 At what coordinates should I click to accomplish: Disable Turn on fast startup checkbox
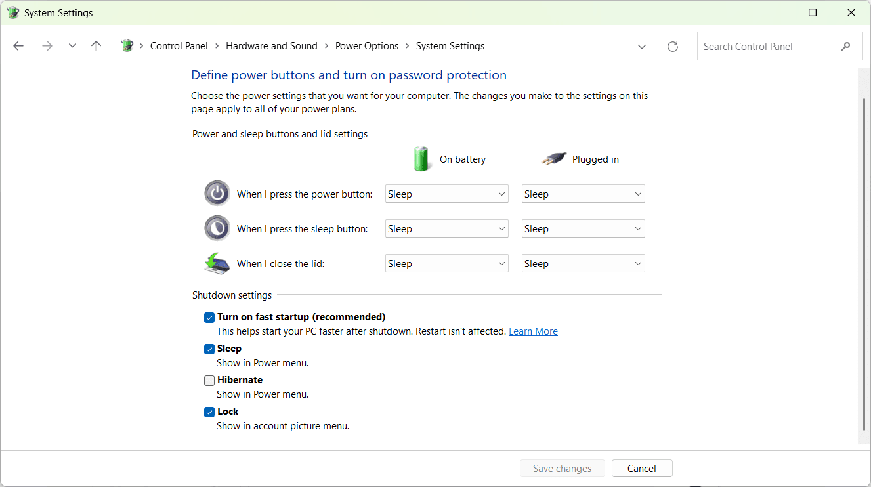click(209, 318)
